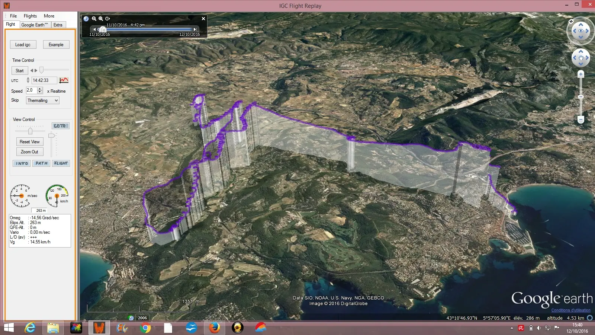
Task: Toggle the PATH button
Action: click(41, 163)
